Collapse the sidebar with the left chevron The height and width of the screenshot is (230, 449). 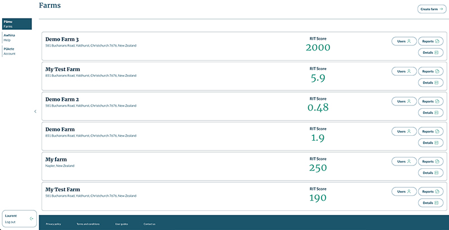35,112
